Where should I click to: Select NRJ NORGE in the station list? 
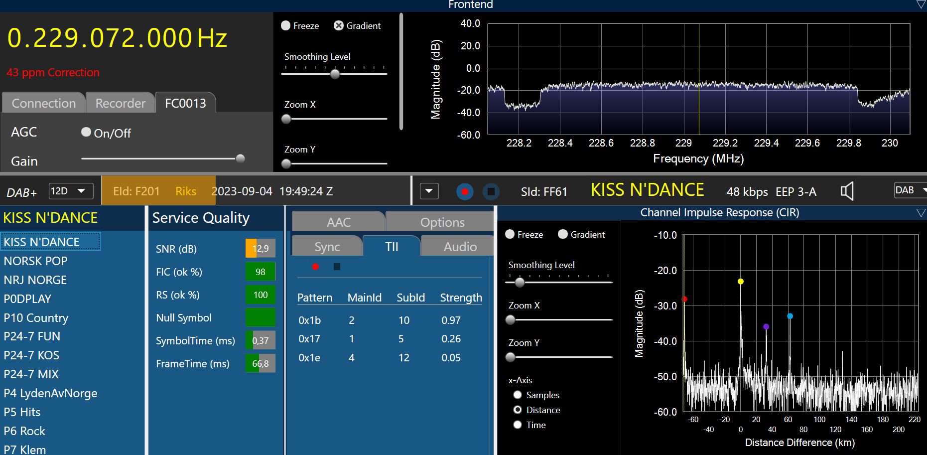click(x=35, y=280)
